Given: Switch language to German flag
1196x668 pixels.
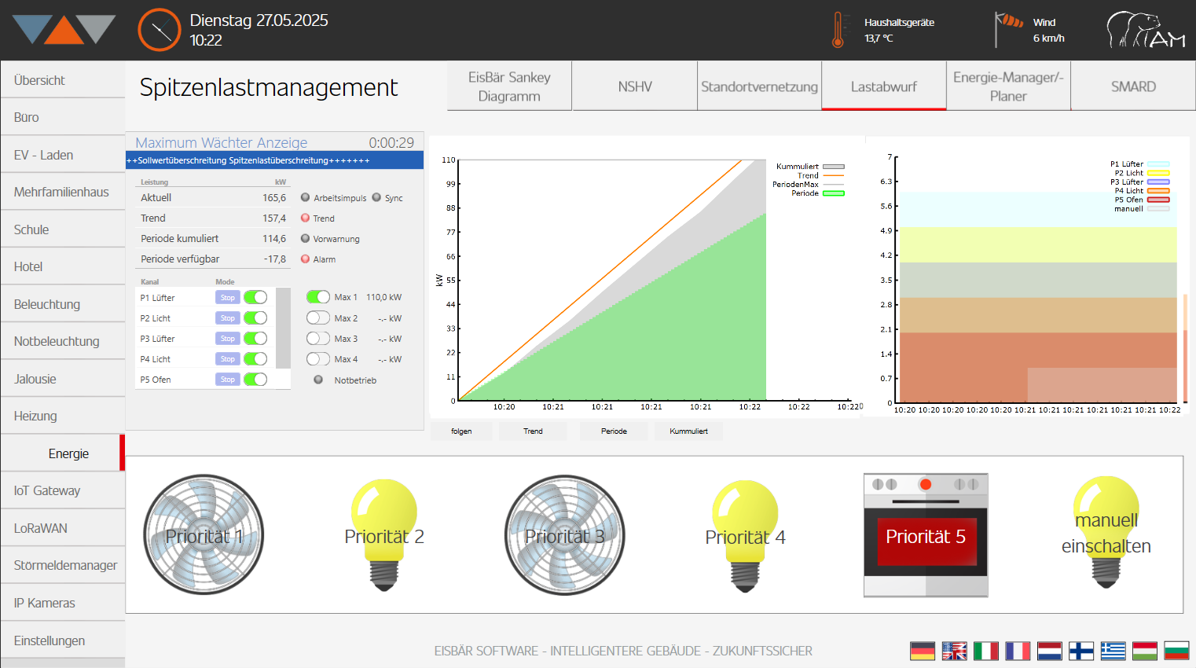Looking at the screenshot, I should 923,651.
